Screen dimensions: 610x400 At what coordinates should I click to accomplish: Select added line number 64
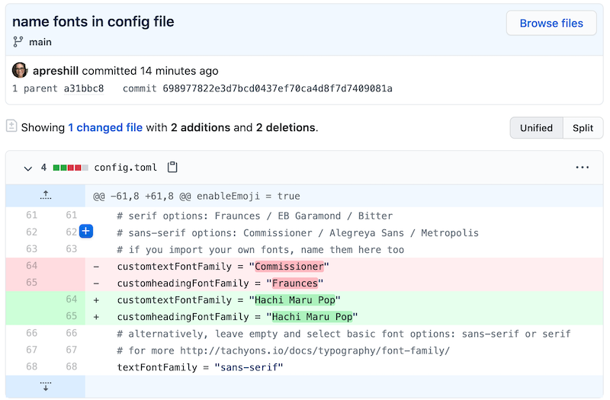[x=71, y=299]
